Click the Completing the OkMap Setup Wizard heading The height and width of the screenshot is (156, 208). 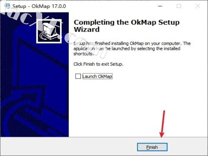(127, 26)
